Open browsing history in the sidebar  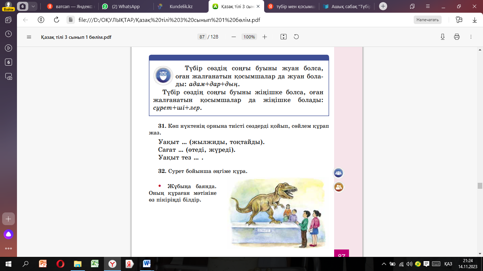(x=8, y=34)
